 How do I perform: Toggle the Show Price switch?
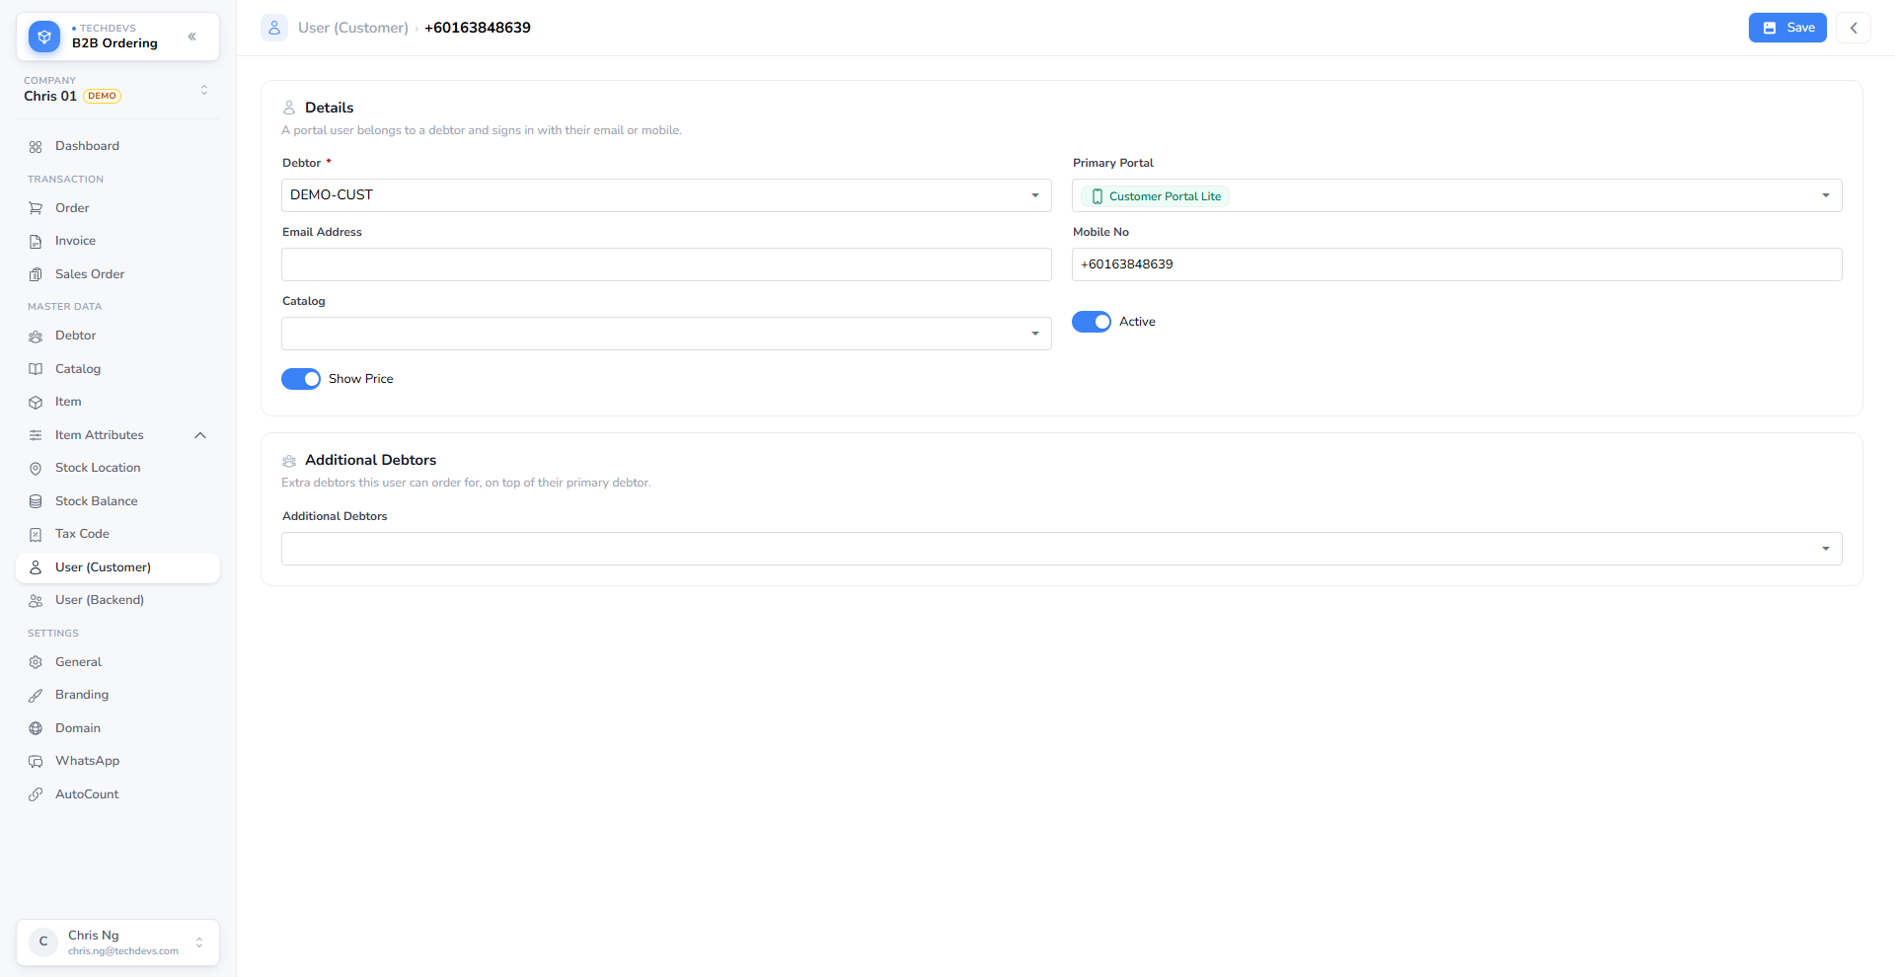click(301, 379)
